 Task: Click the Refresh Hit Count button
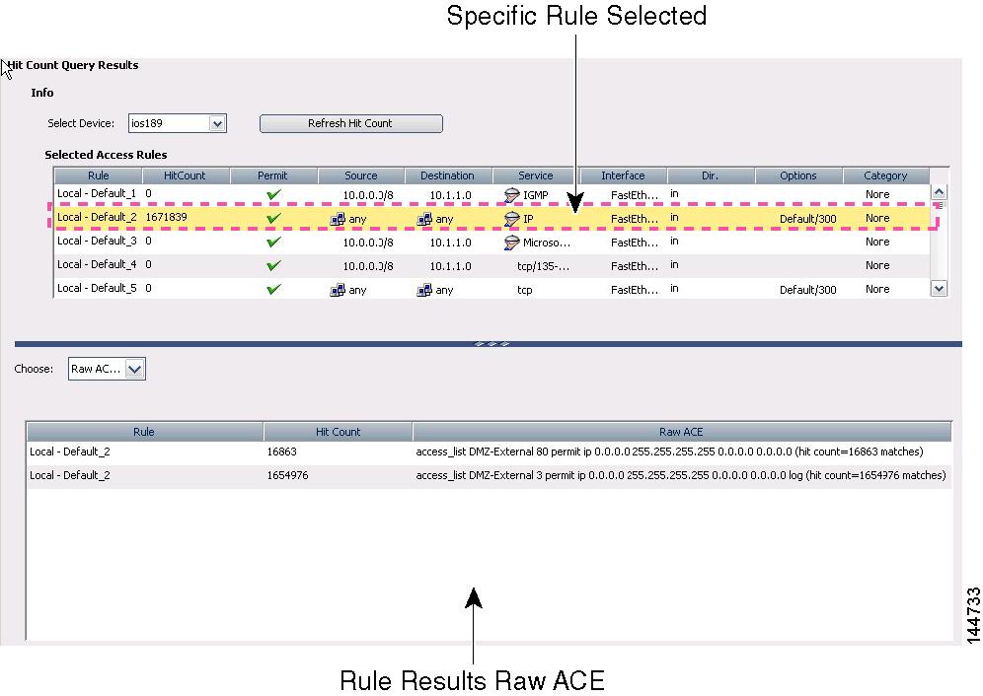pos(350,123)
